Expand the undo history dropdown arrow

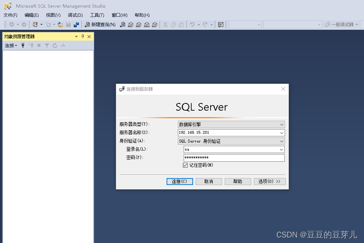point(199,24)
